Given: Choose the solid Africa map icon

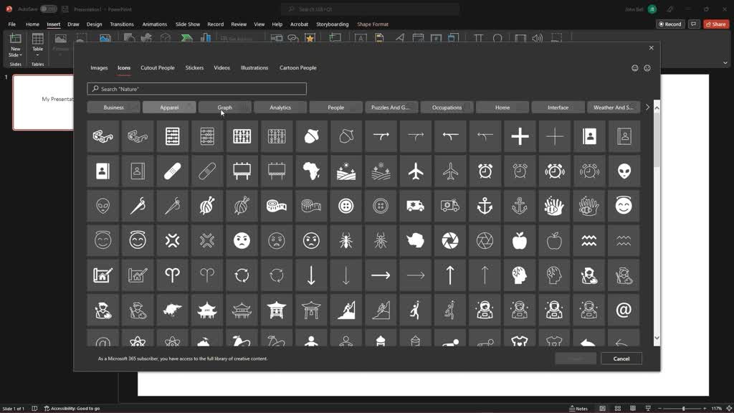Looking at the screenshot, I should pos(311,171).
